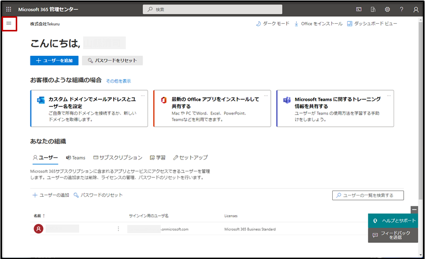Click the パスワードをリセット button
This screenshot has width=425, height=259.
tap(112, 60)
